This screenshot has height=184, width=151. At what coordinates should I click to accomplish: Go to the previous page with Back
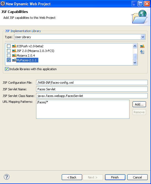[72, 177]
